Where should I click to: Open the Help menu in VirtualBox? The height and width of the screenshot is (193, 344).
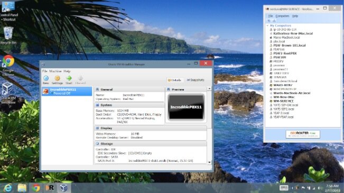67,71
